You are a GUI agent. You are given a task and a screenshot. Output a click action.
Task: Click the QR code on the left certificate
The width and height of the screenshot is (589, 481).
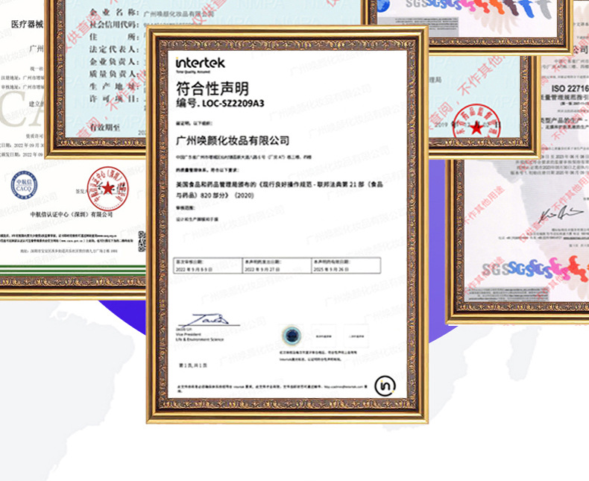tap(142, 242)
